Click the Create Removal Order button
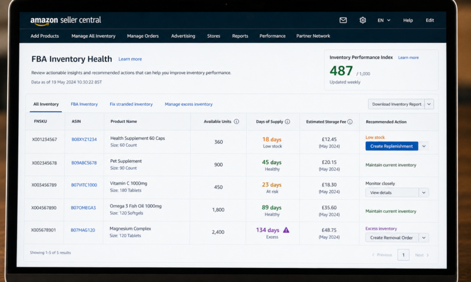The height and width of the screenshot is (282, 471). point(392,238)
